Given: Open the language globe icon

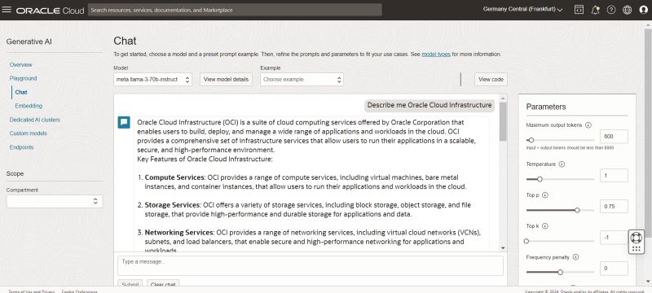Looking at the screenshot, I should [x=627, y=10].
